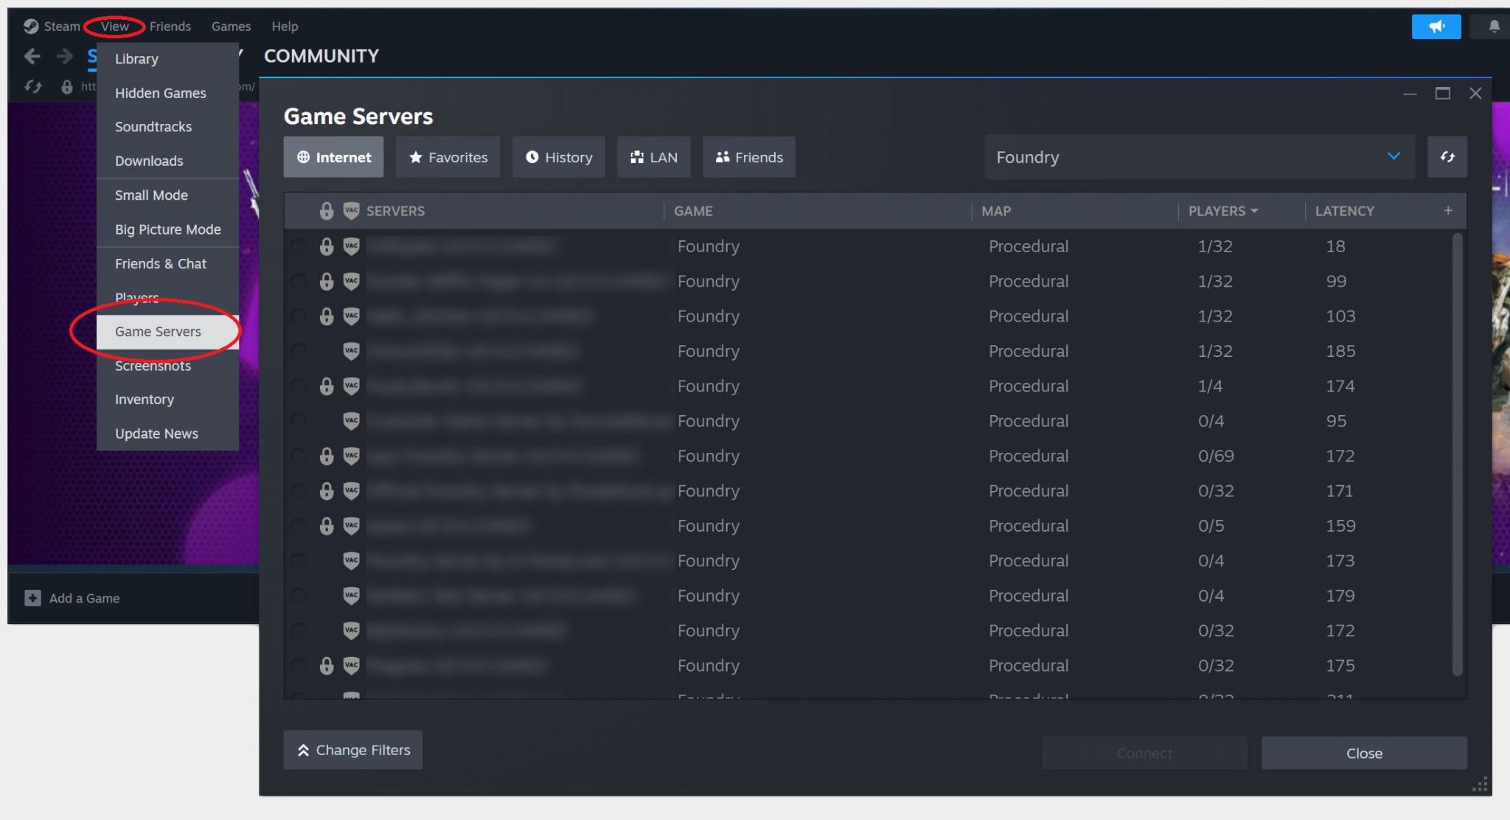Select the radio button for the first Foundry server
The image size is (1510, 820).
pyautogui.click(x=298, y=246)
